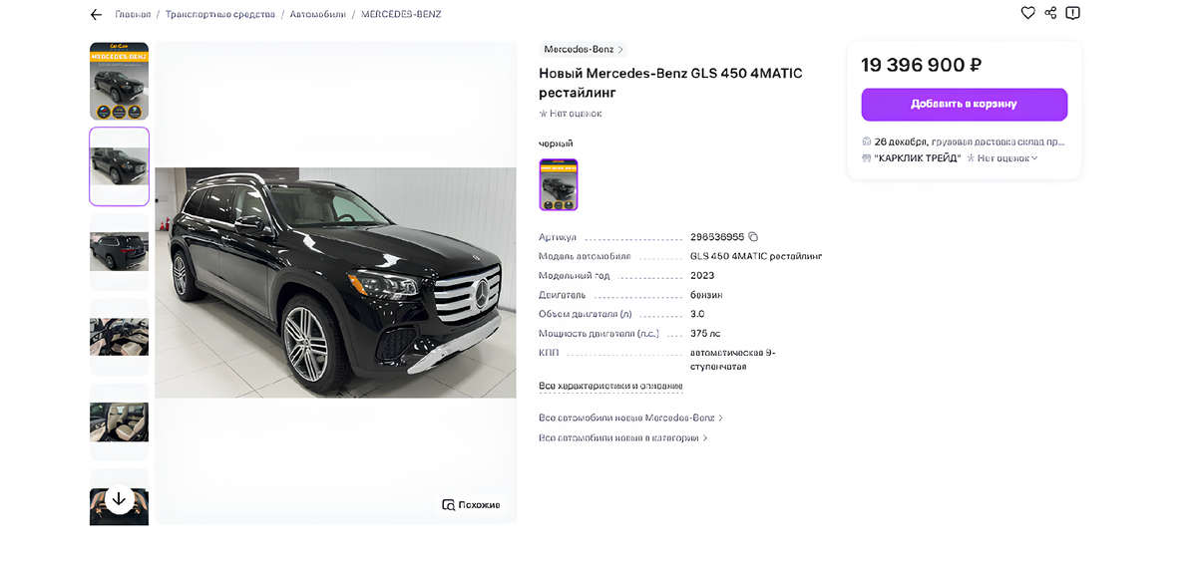Click the report complaint icon
1197x563 pixels.
click(x=1072, y=13)
